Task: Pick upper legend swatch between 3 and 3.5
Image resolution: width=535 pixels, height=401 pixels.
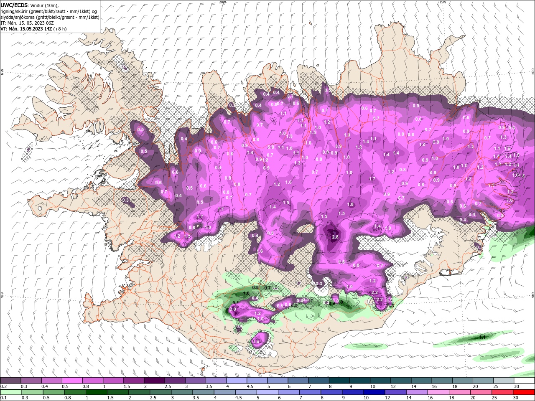Action: [196, 381]
